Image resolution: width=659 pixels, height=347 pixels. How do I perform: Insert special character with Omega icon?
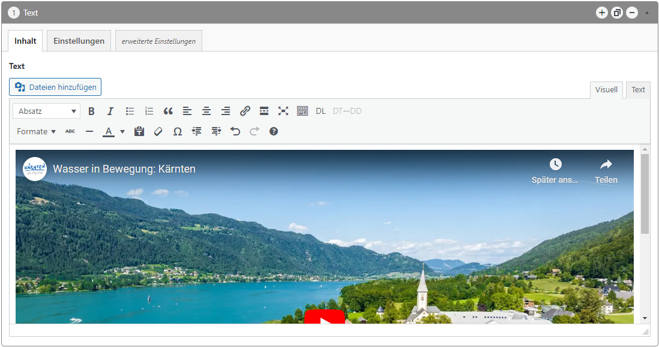click(178, 131)
